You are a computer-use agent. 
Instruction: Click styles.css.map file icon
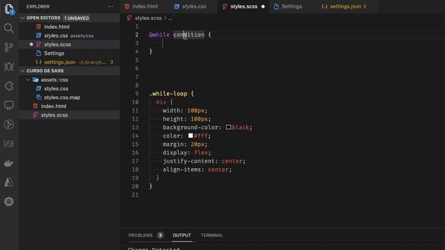pos(39,97)
